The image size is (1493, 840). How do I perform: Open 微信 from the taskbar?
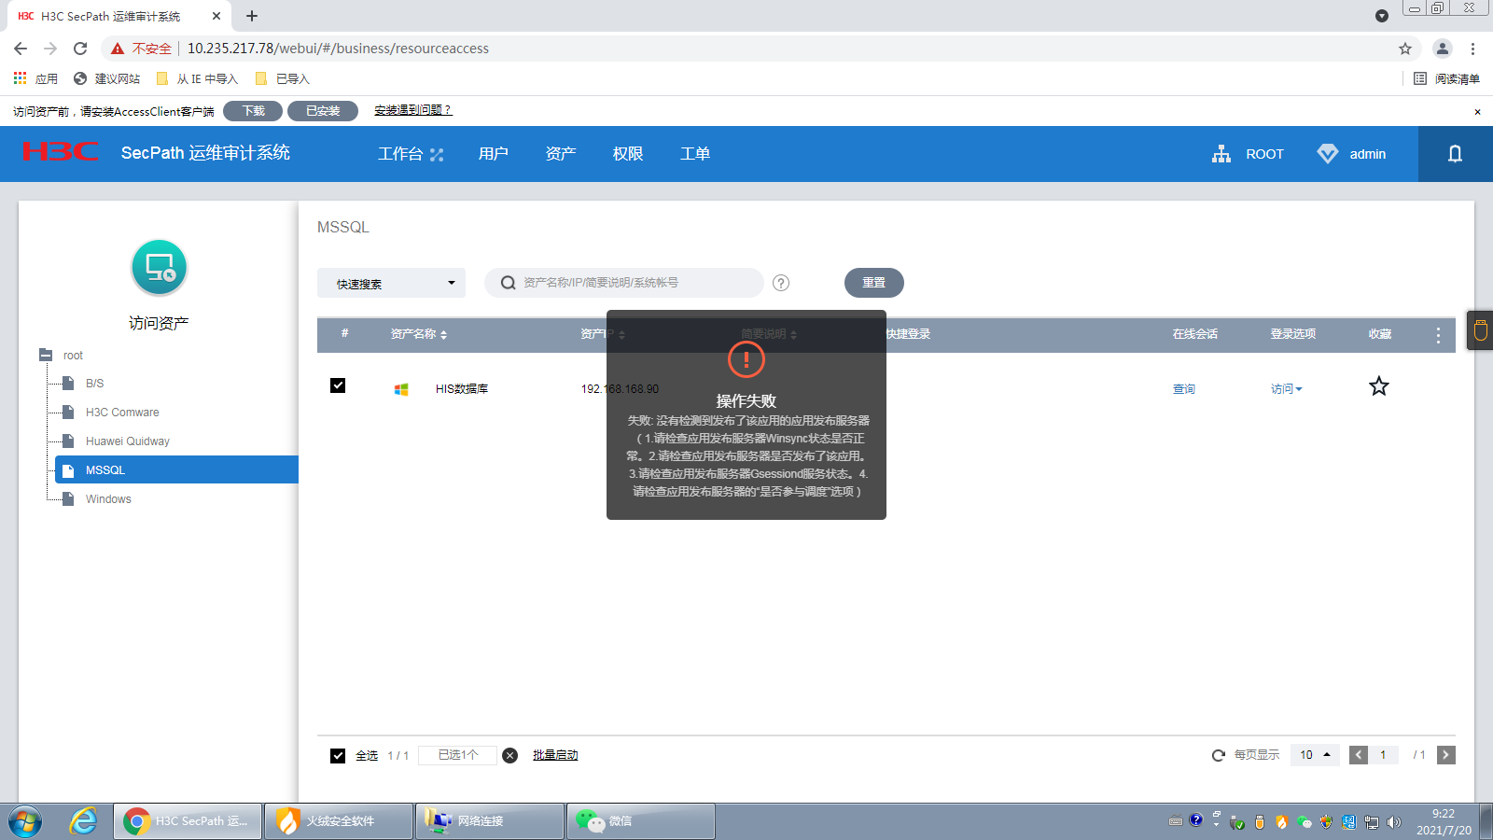[x=640, y=821]
